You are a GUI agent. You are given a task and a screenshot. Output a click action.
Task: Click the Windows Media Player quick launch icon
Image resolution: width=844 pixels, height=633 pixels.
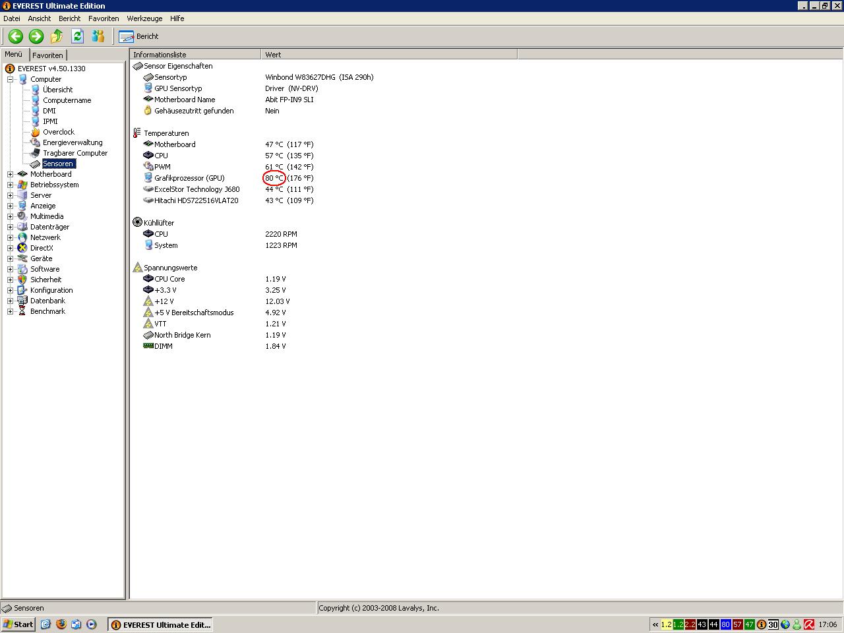92,624
